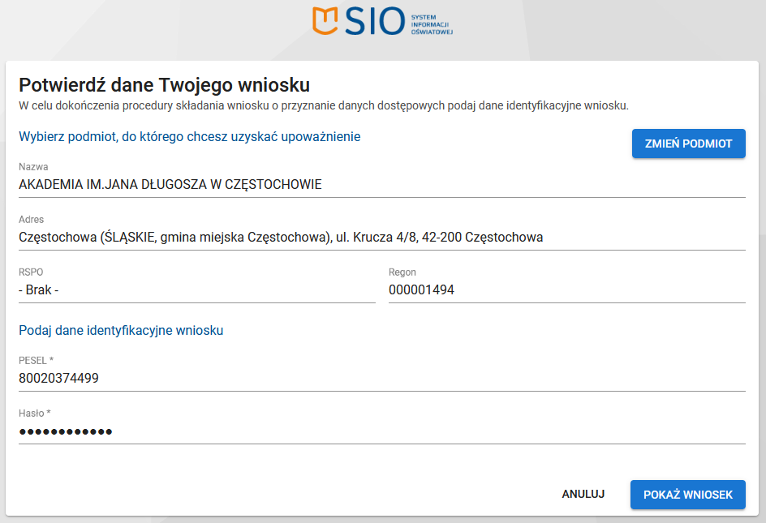
Task: Click the ANULUJ action
Action: click(x=582, y=494)
